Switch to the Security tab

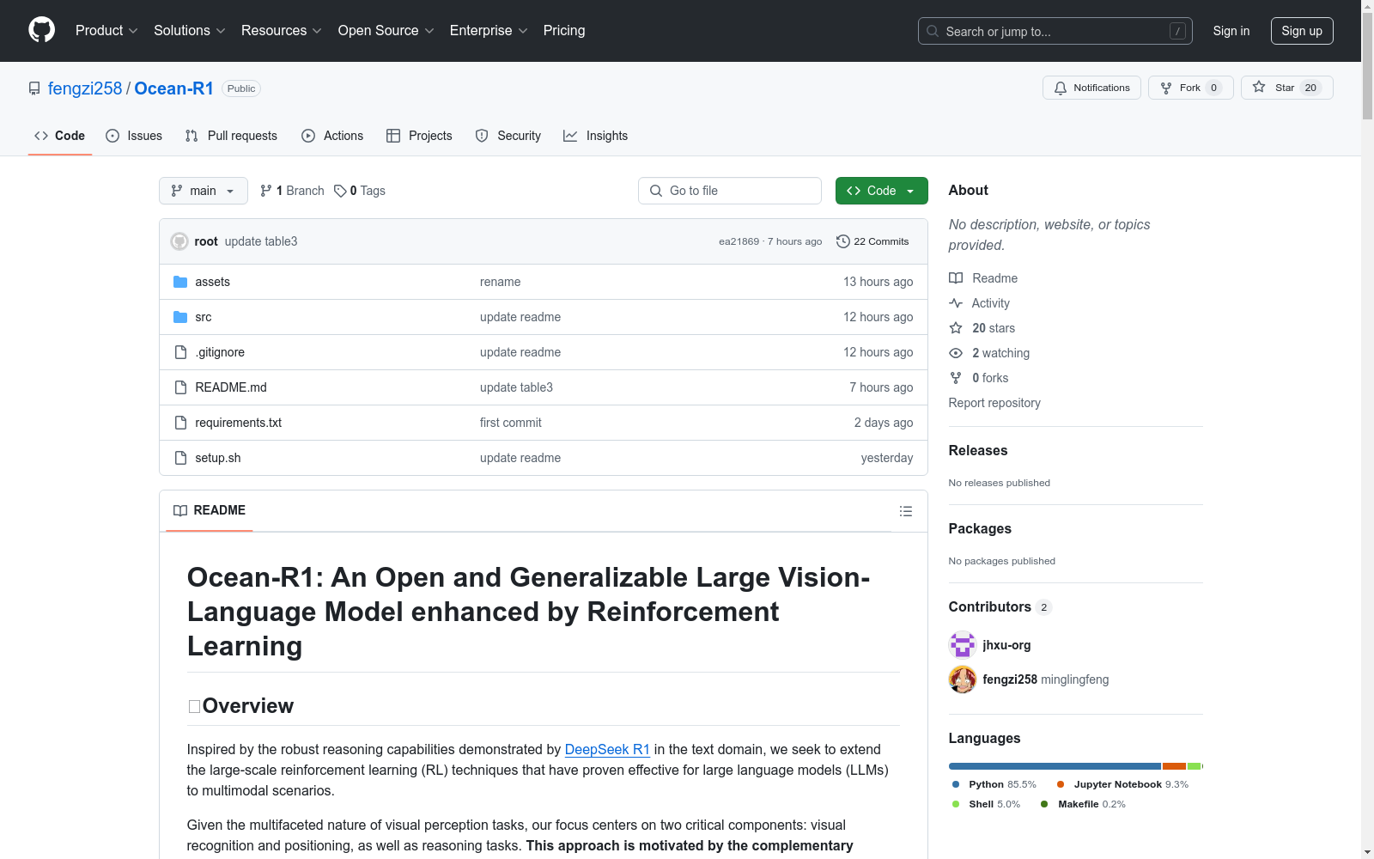point(508,136)
